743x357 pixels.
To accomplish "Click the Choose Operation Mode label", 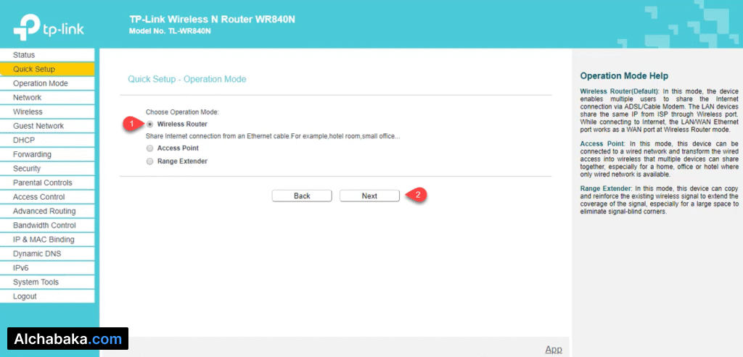I will (x=182, y=112).
